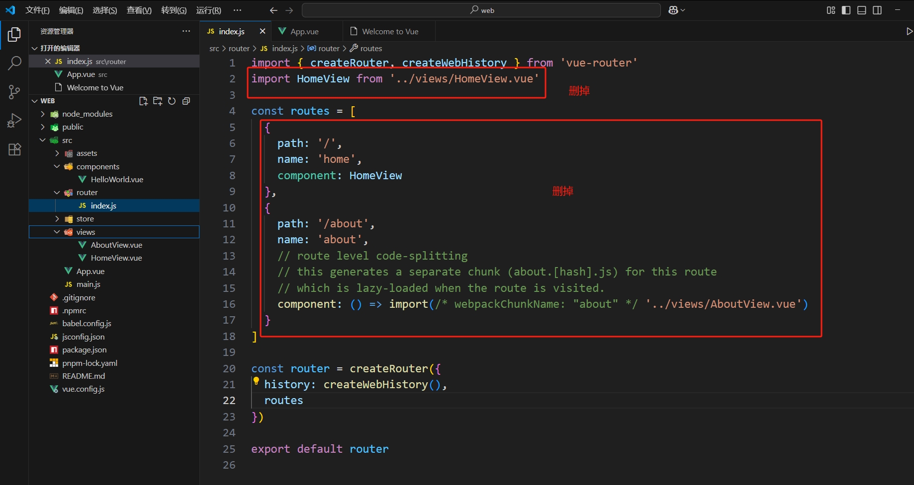This screenshot has height=485, width=914.
Task: Collapse all folders in explorer
Action: (x=186, y=101)
